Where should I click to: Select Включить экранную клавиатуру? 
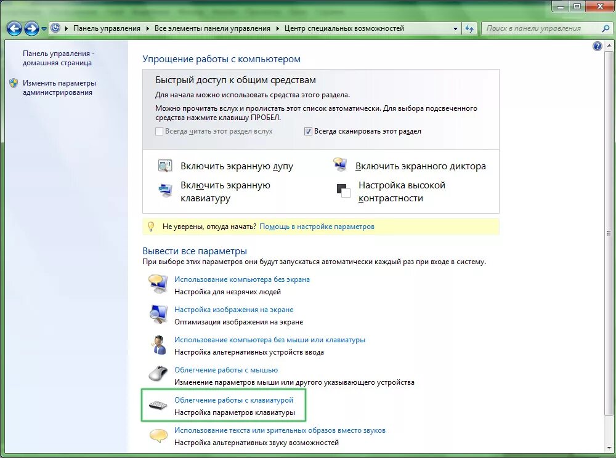coord(225,191)
